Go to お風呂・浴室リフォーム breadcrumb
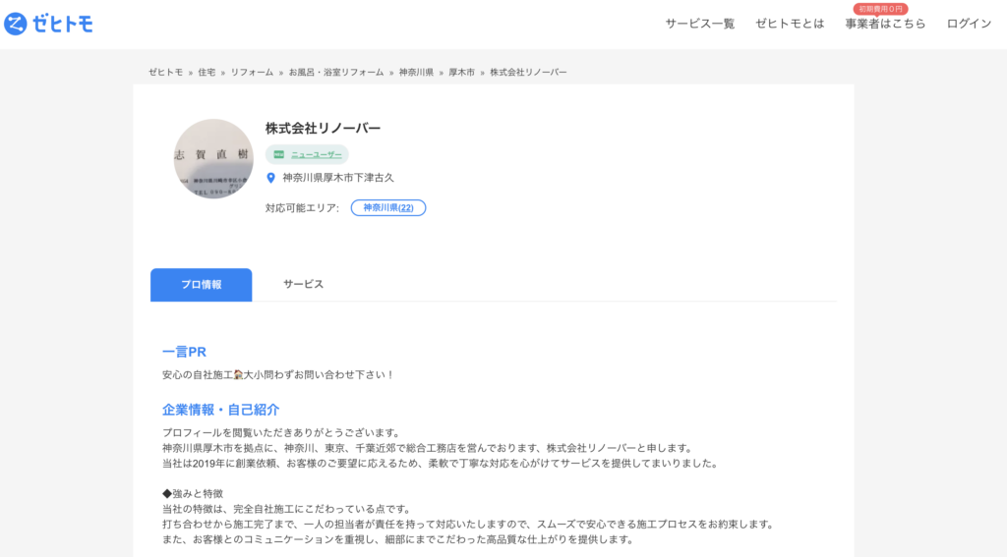1007x557 pixels. [336, 73]
